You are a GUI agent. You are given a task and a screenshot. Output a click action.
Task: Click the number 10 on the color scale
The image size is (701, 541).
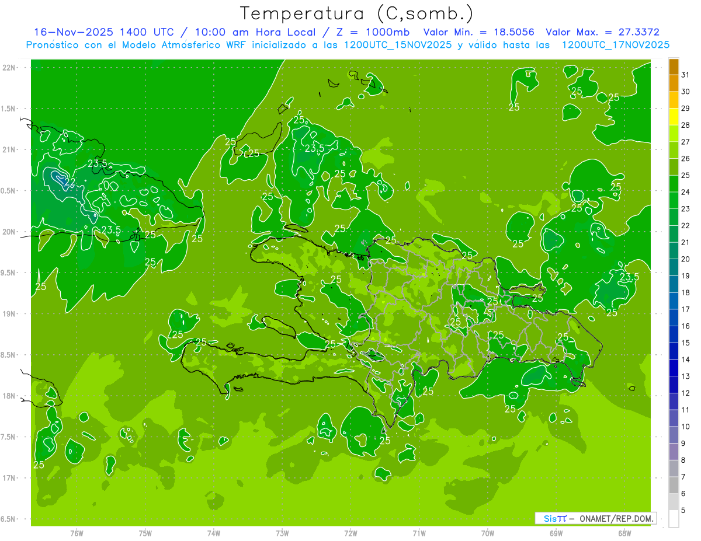coord(686,427)
